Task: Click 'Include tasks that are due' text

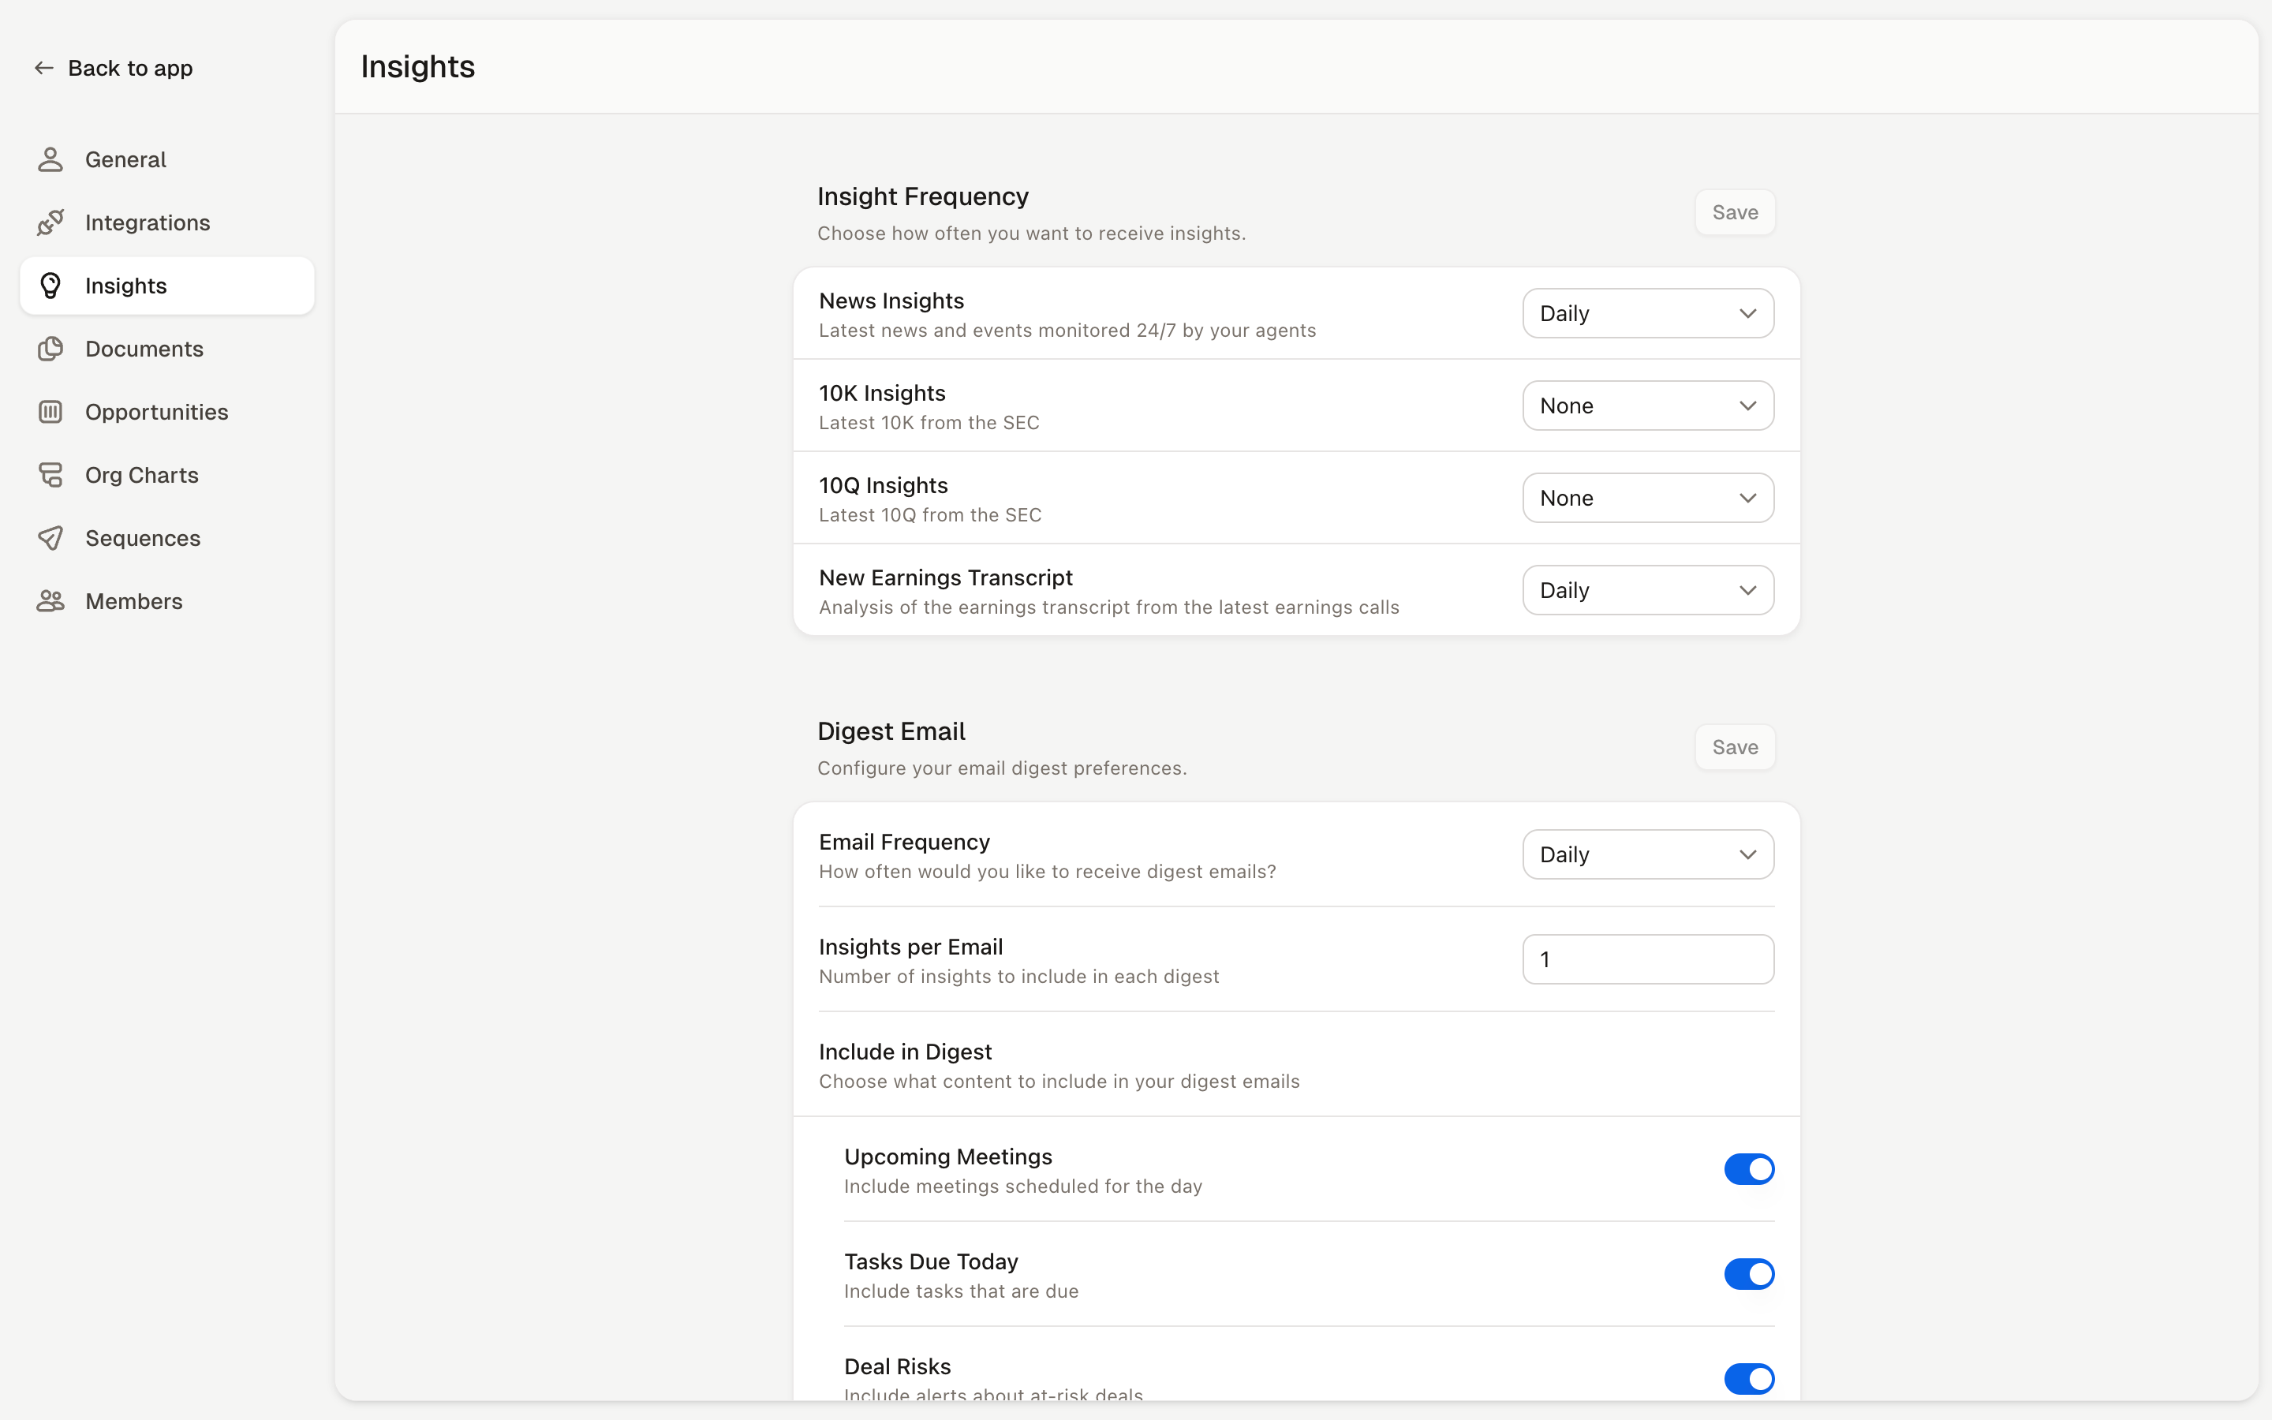Action: (x=960, y=1291)
